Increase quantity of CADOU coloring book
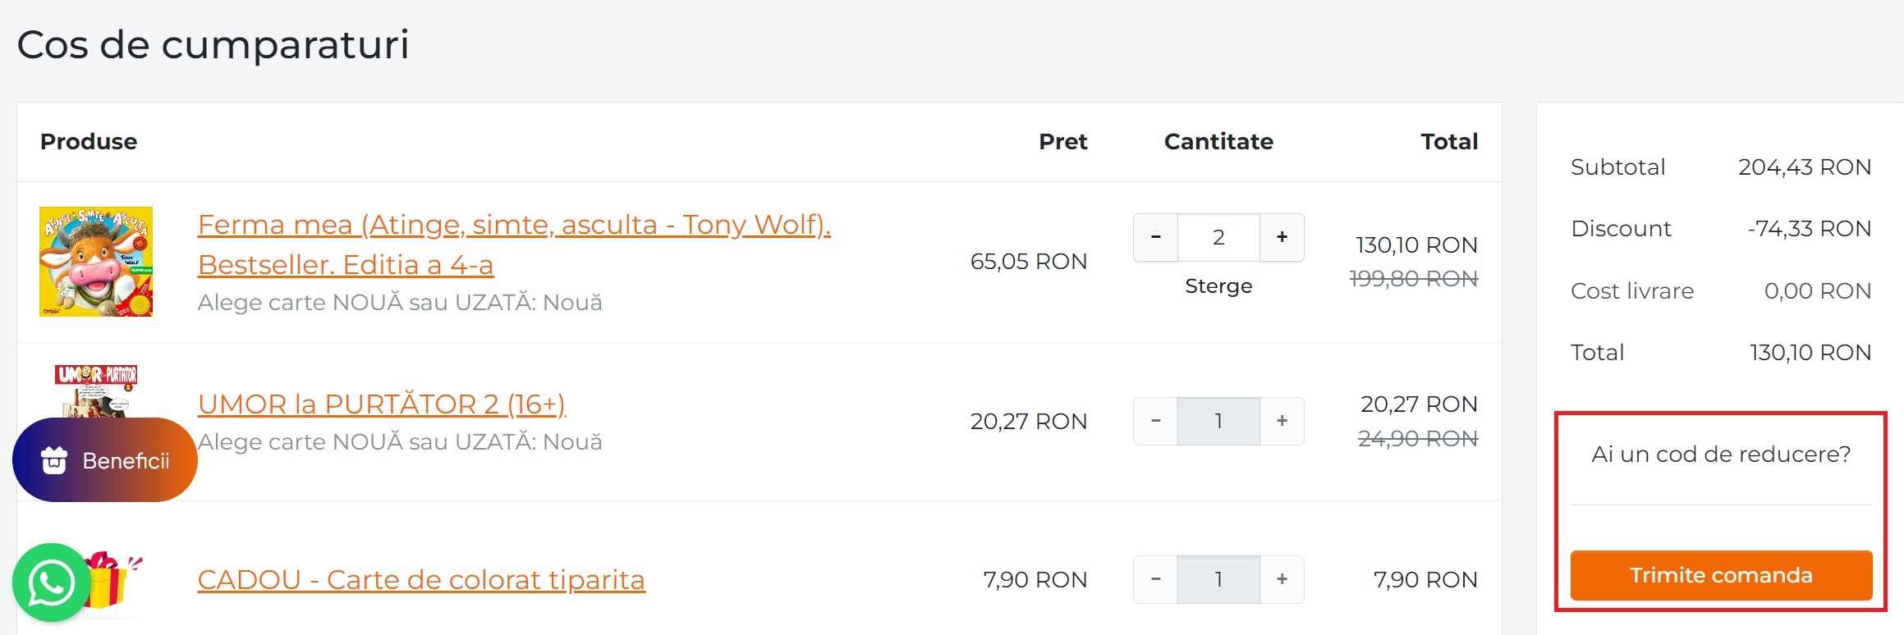 pyautogui.click(x=1282, y=579)
